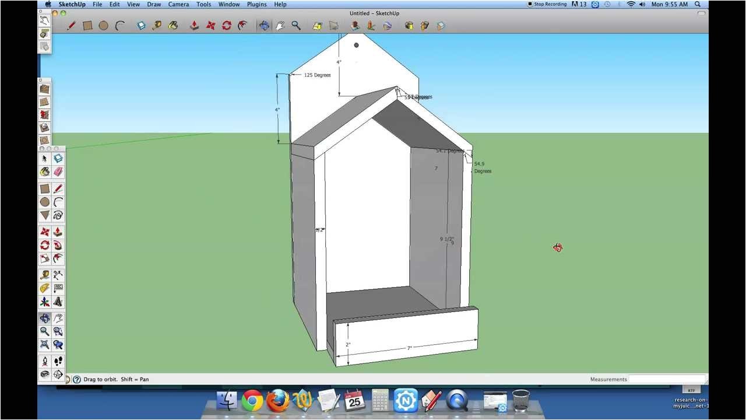Screen dimensions: 746x420
Task: Select the Zoom magnifier in top toolbar
Action: pos(296,26)
